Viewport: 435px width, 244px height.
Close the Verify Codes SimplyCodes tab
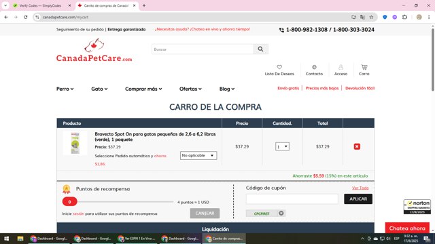click(69, 5)
